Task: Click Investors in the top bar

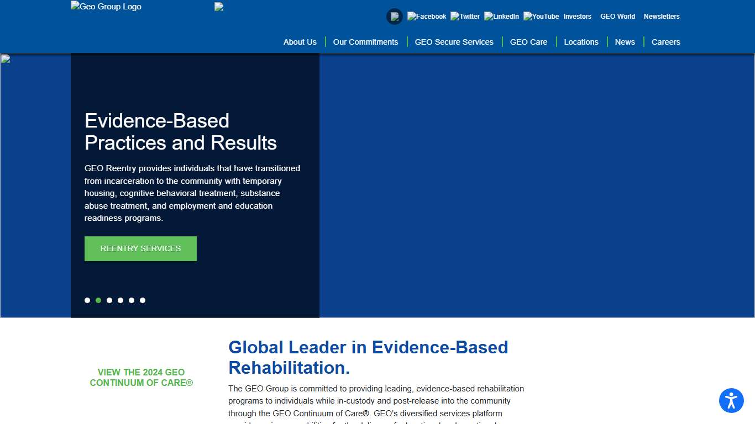Action: 577,16
